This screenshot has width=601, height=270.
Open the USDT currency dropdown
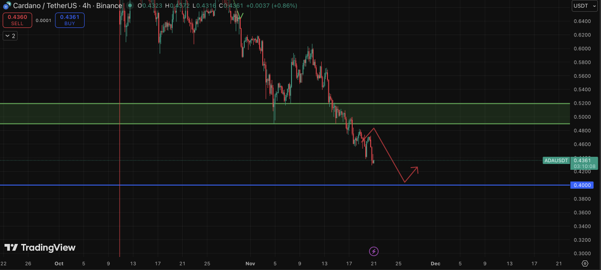pos(584,6)
